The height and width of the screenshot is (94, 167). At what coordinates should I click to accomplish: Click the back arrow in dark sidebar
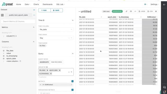164,5
